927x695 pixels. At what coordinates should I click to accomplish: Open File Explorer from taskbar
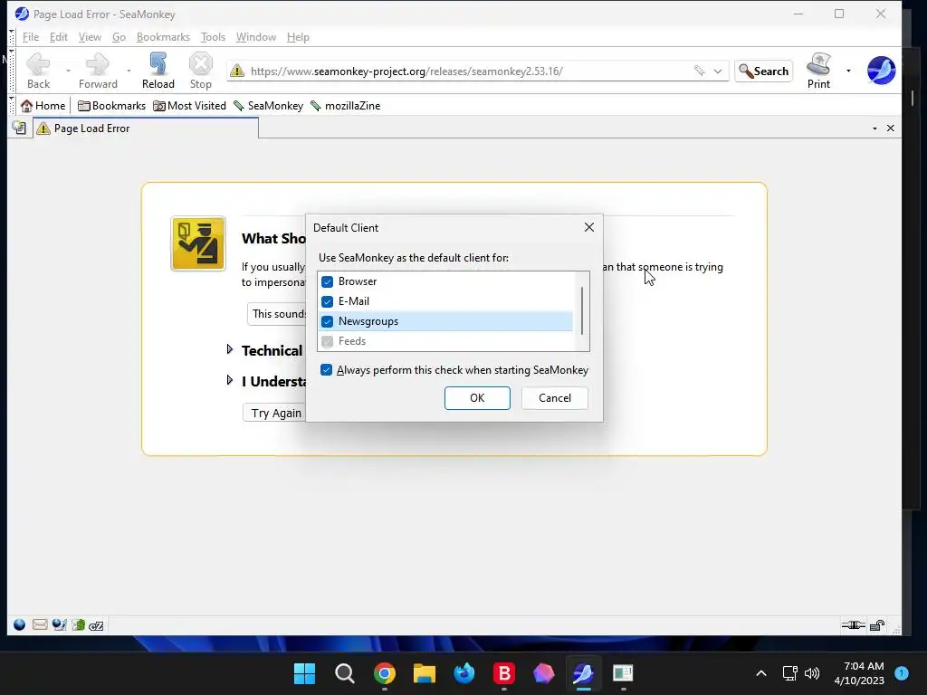click(x=425, y=673)
